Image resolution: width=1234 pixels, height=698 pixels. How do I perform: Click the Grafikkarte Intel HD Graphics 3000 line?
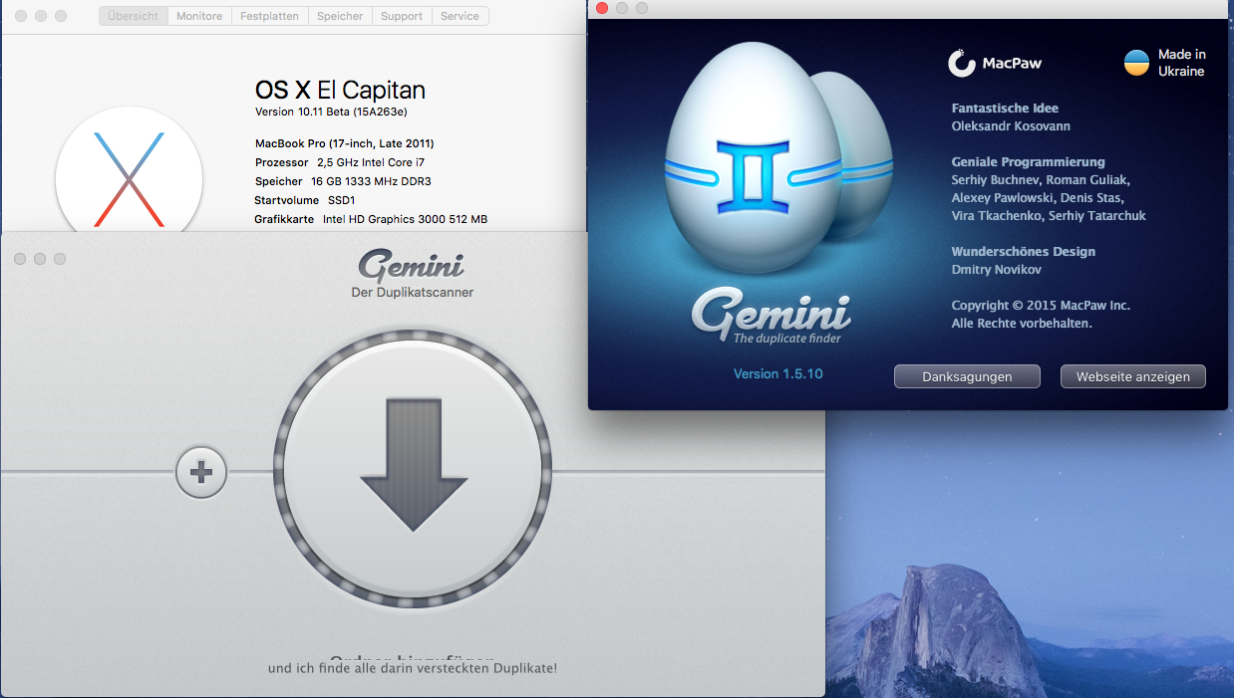[x=371, y=219]
